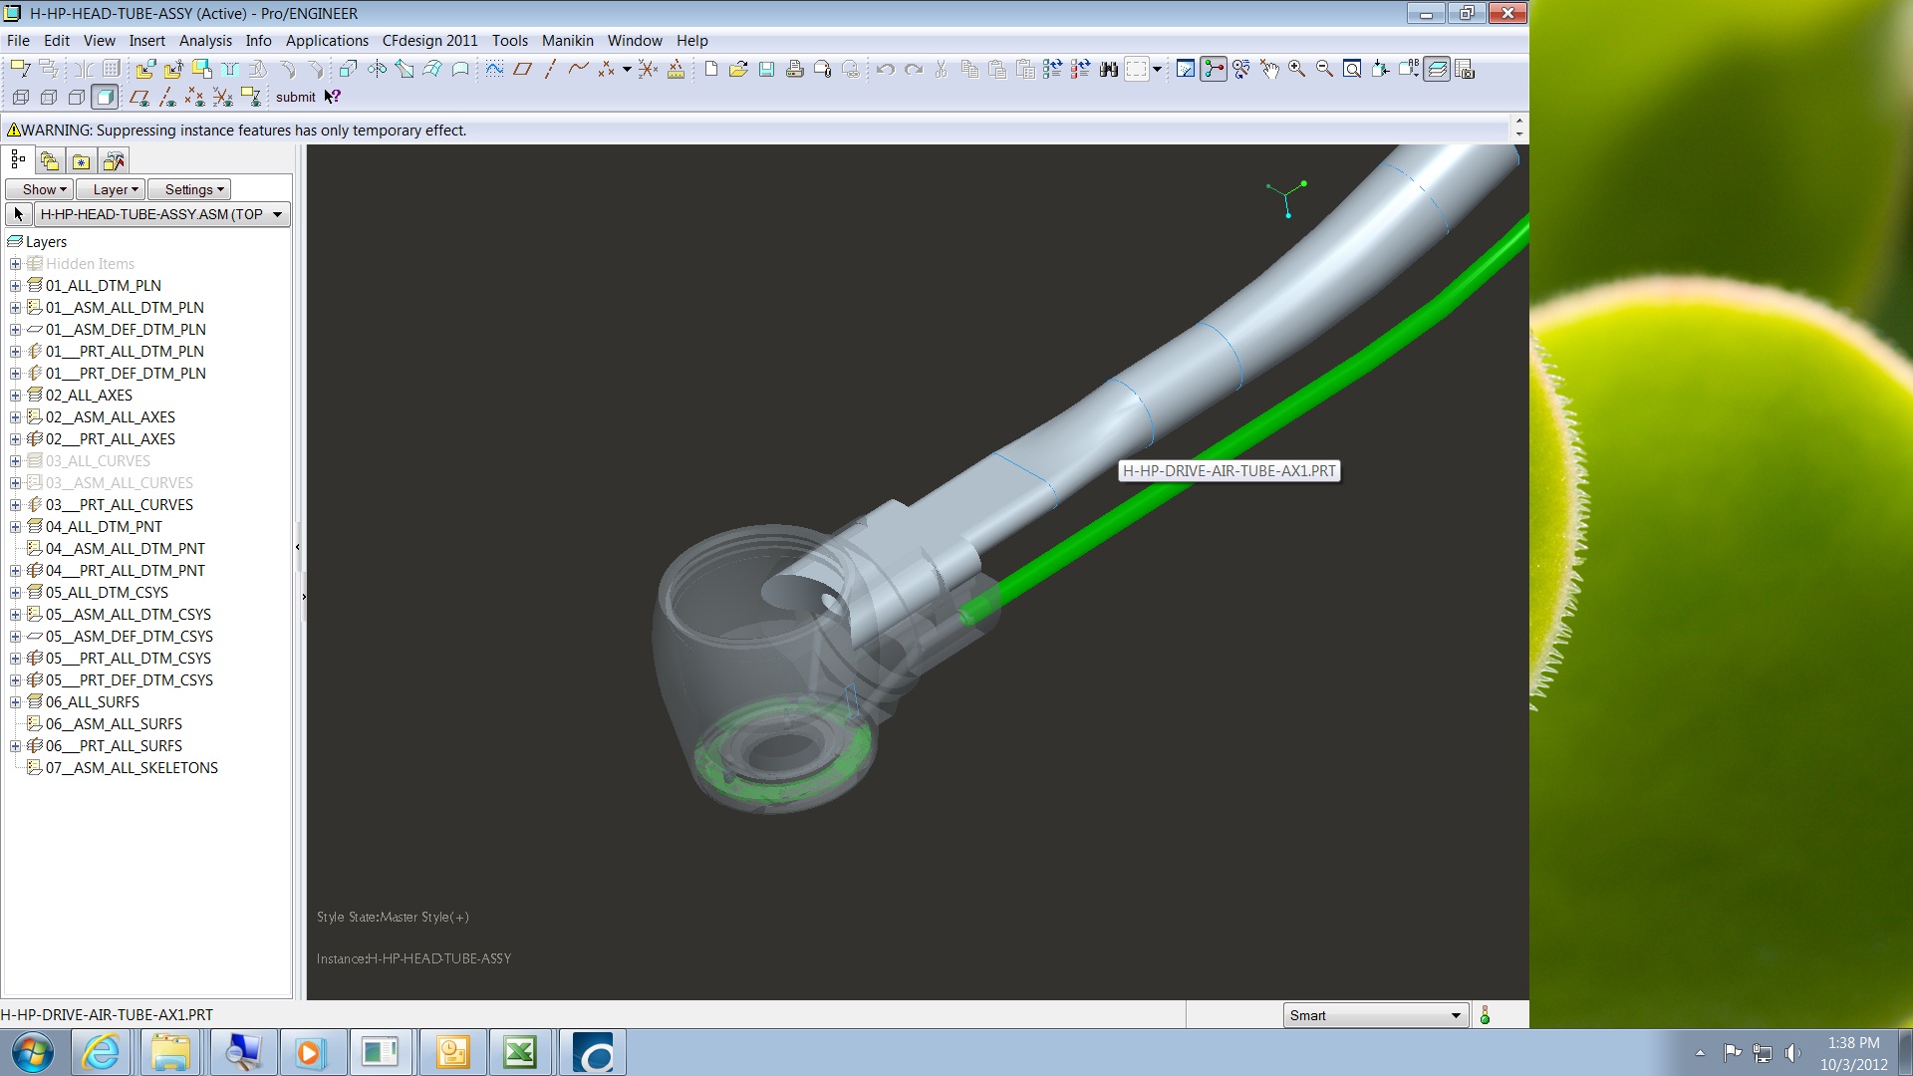
Task: Click the Zoom In magnifier icon
Action: click(1296, 69)
